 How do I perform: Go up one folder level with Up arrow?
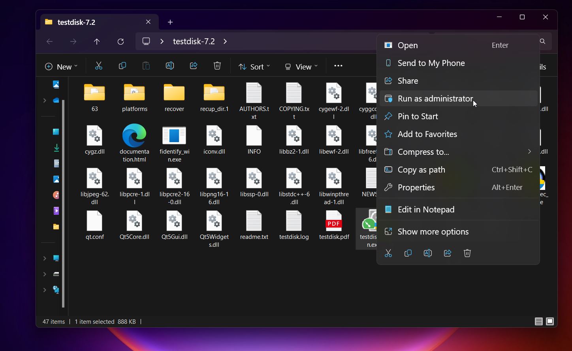97,41
